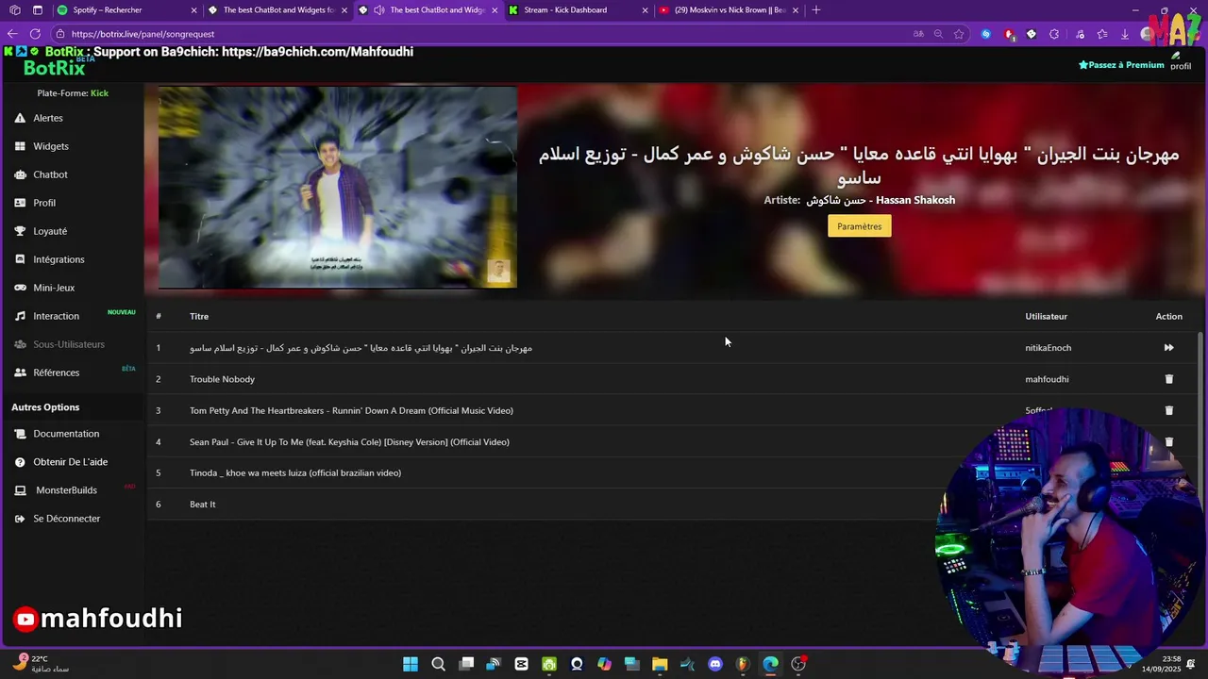Click the Utilisateur column header
This screenshot has height=679, width=1208.
click(1046, 316)
